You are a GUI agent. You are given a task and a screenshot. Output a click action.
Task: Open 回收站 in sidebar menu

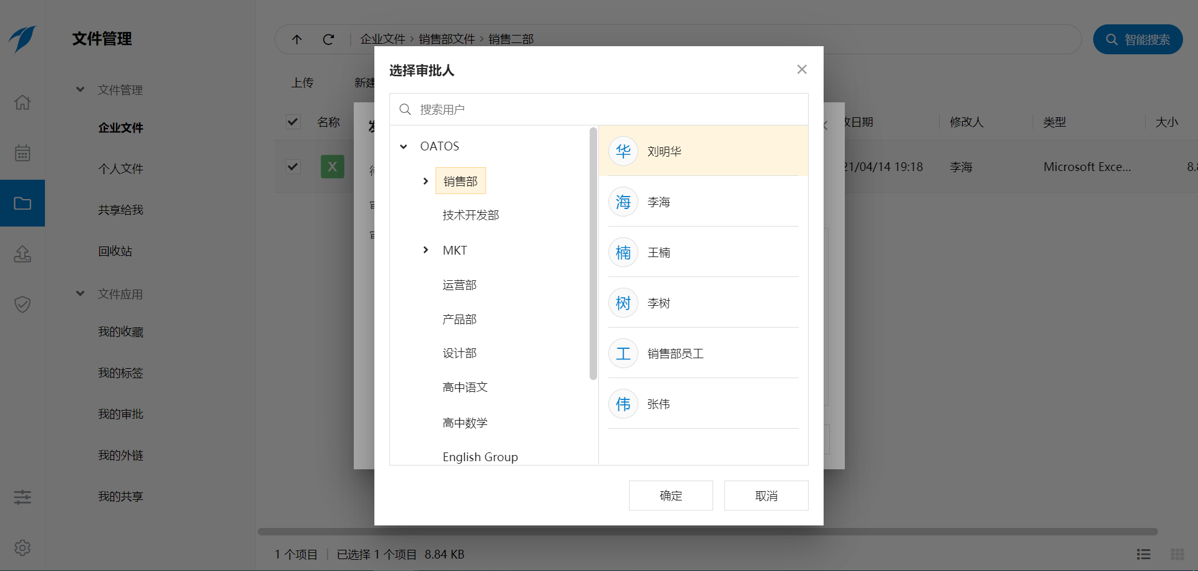point(115,251)
